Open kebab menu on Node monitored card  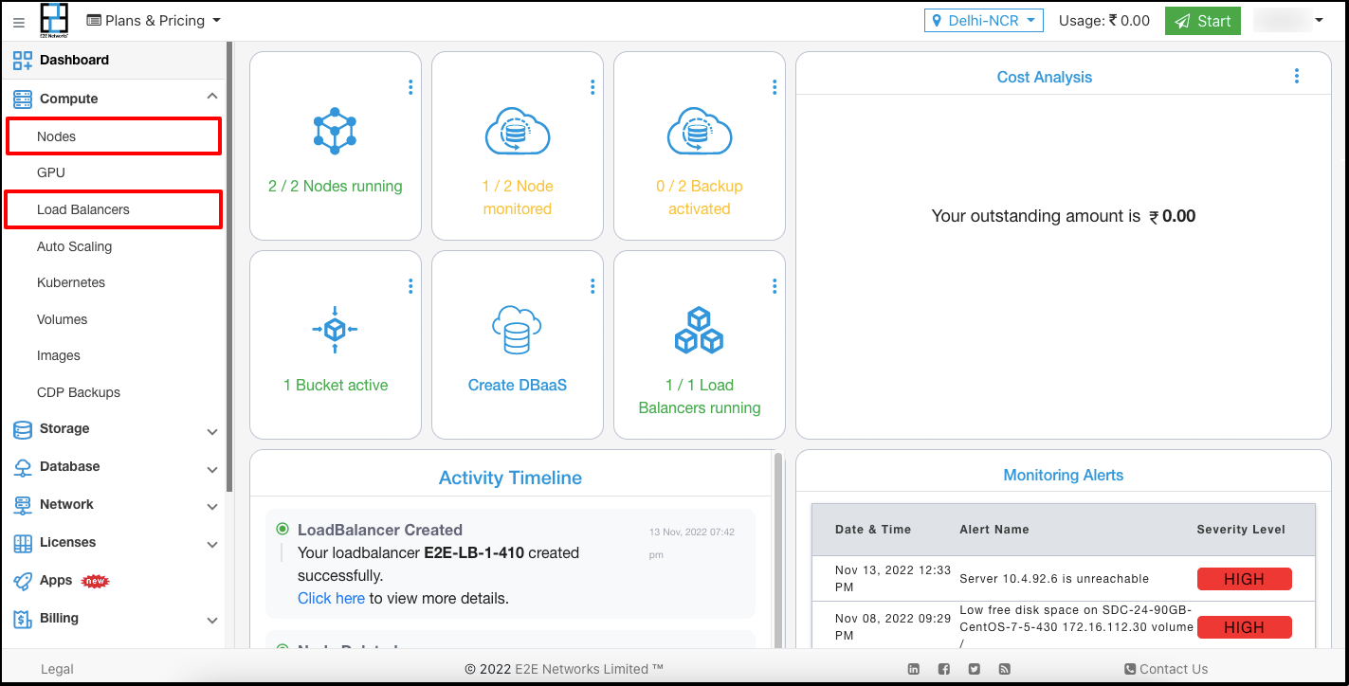coord(592,87)
